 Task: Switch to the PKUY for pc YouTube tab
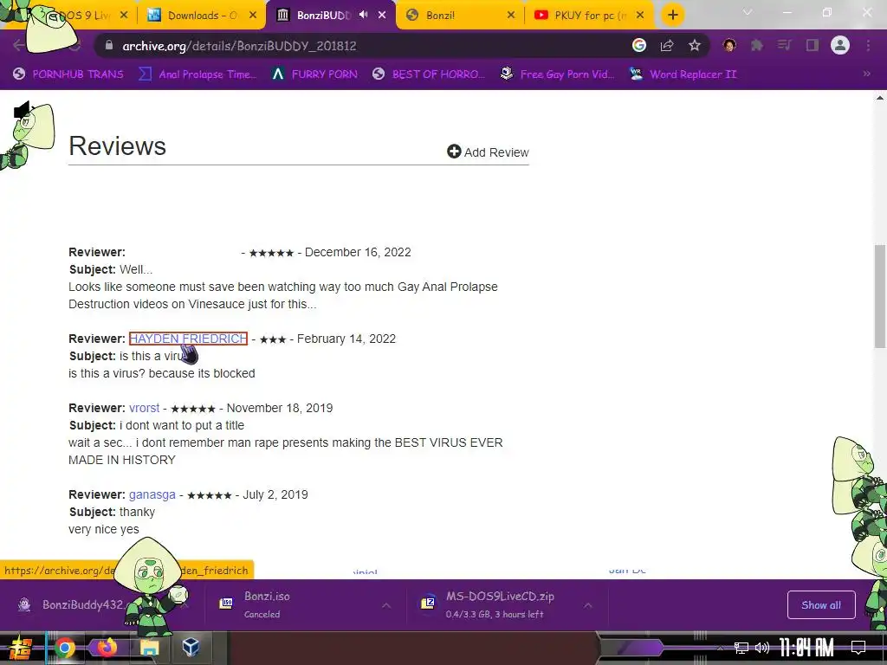(588, 16)
